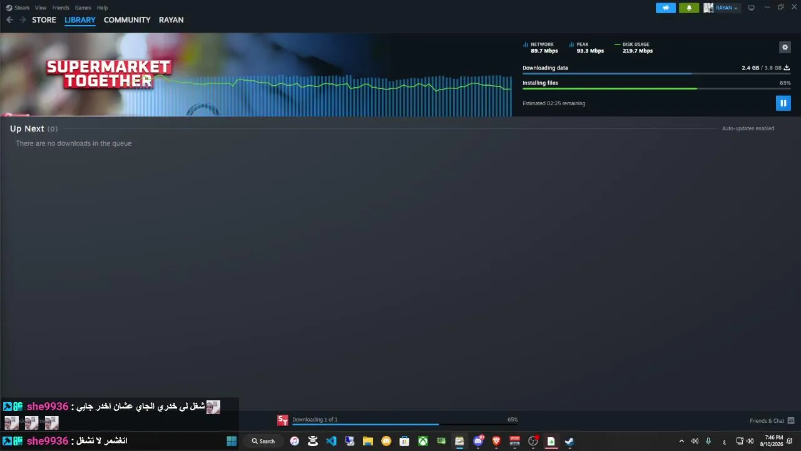Click the Estimated 02:25 remaining text
The height and width of the screenshot is (451, 801).
[x=554, y=103]
